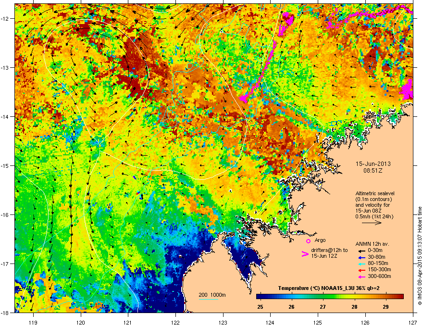Click the 0.5m/s velocity scale arrow
Viewport: 423px width, 327px height.
372,223
